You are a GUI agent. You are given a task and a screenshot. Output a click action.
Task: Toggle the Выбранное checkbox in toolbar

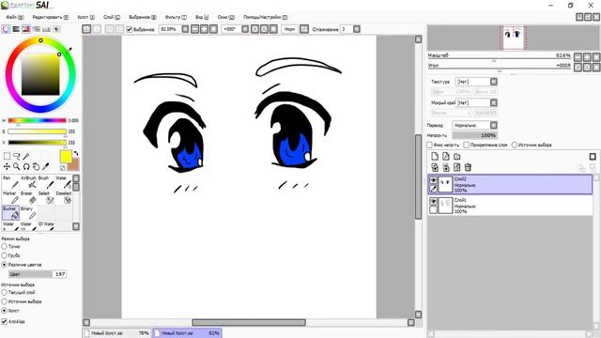[x=130, y=29]
